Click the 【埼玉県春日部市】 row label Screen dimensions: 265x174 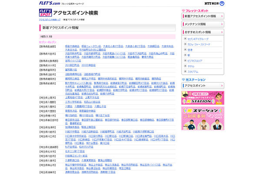coord(49,120)
